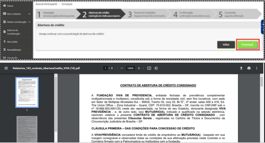This screenshot has height=143, width=265.
Task: Click the PDF filename Relatorios_162_contrato_AberturaCredito_VIVA
Action: [x=46, y=68]
